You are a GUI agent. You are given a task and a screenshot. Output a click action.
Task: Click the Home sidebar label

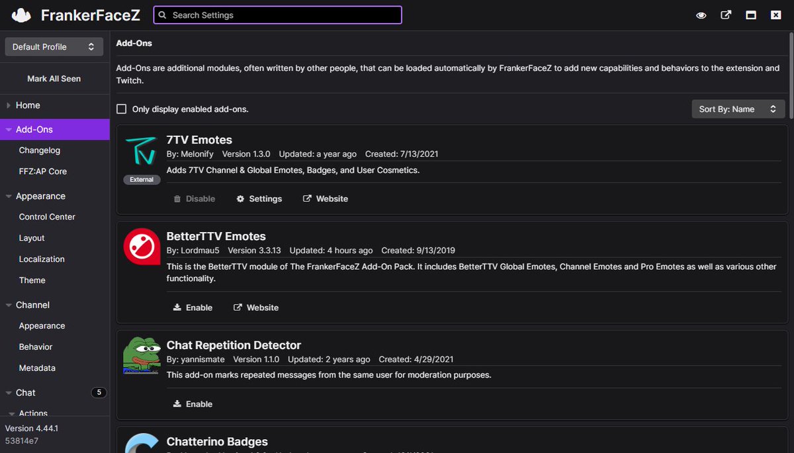(28, 105)
